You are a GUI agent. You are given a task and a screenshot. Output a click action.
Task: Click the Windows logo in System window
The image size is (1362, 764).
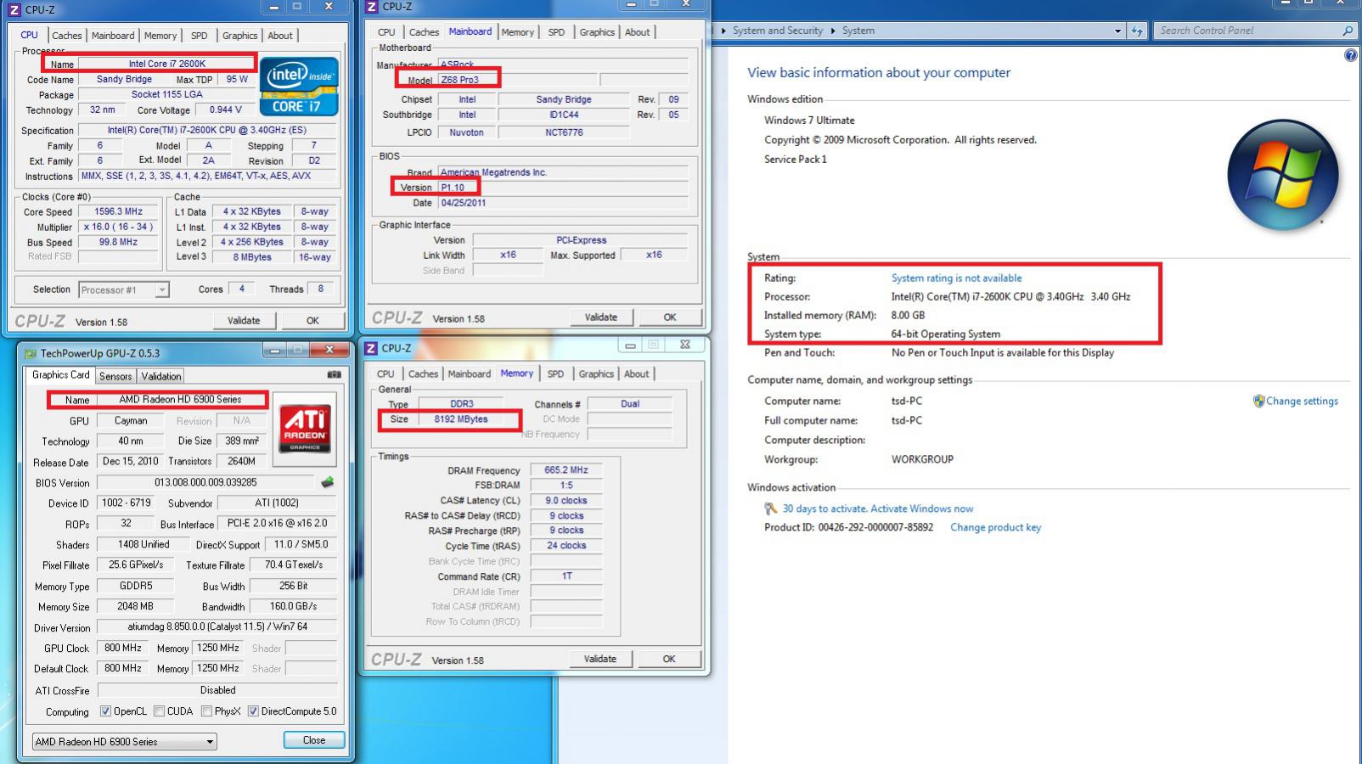(1282, 176)
